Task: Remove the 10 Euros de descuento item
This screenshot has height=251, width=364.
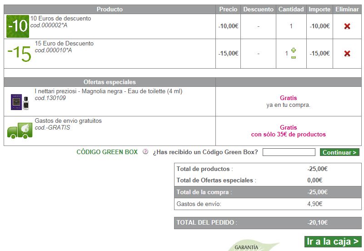Action: [347, 26]
